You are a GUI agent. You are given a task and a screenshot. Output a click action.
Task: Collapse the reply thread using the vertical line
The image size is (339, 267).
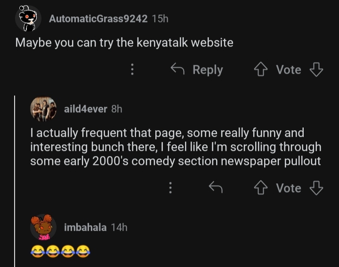[x=15, y=179]
